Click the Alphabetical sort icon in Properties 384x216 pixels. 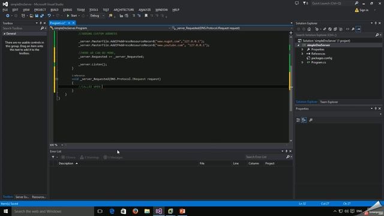304,120
